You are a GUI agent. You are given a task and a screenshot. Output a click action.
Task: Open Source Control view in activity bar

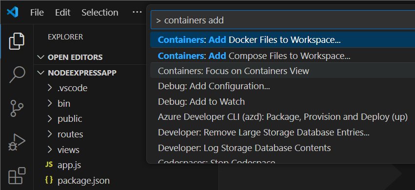tap(17, 108)
